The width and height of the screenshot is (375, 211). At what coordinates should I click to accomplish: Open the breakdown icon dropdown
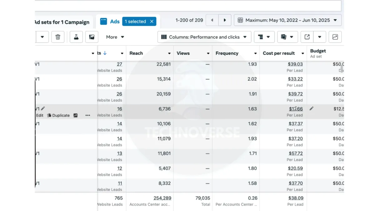click(x=264, y=37)
